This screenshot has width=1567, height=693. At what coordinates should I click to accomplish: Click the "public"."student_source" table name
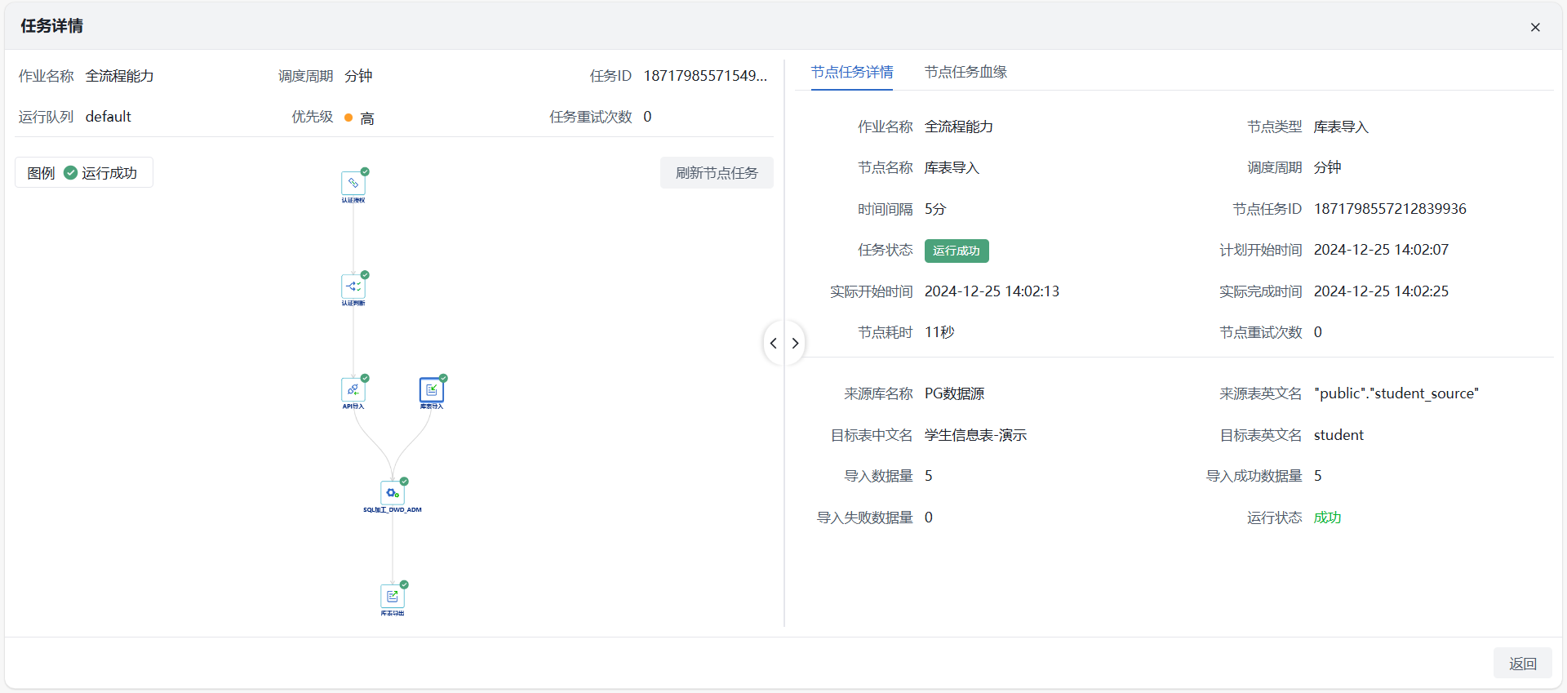pyautogui.click(x=1396, y=393)
